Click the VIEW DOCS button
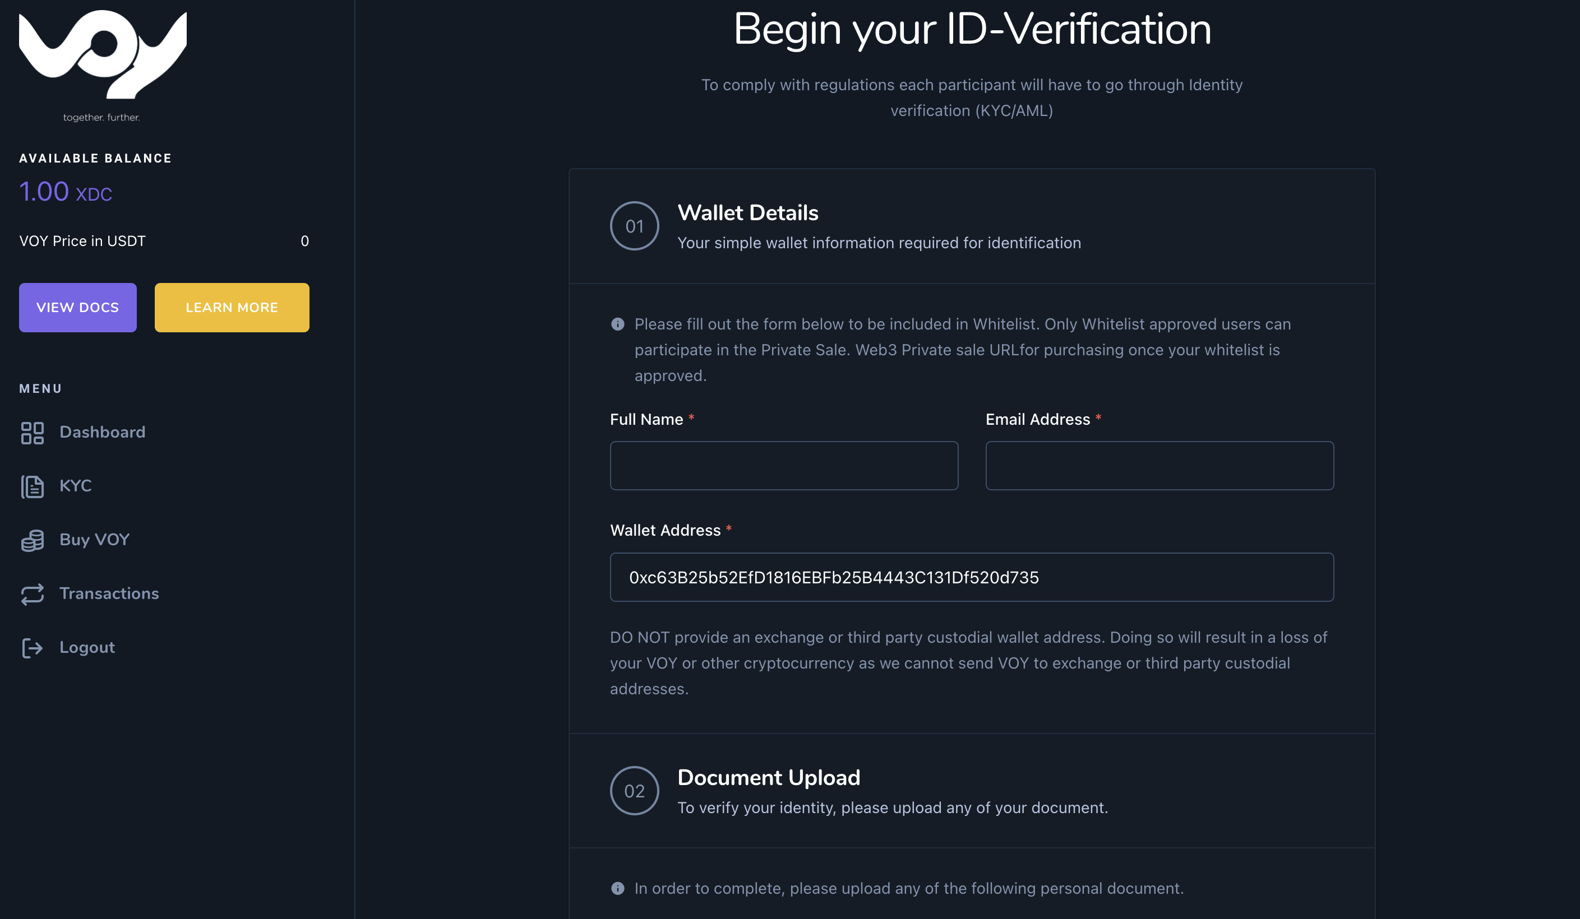 pyautogui.click(x=78, y=308)
